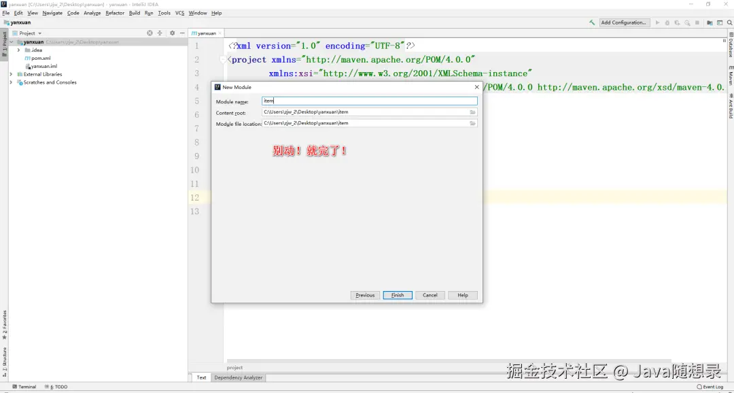Open the Ant Build tool window

click(730, 105)
